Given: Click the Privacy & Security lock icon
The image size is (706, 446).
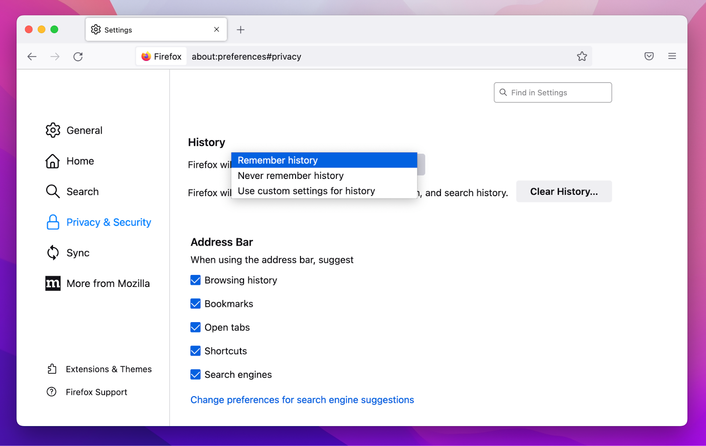Looking at the screenshot, I should 53,222.
